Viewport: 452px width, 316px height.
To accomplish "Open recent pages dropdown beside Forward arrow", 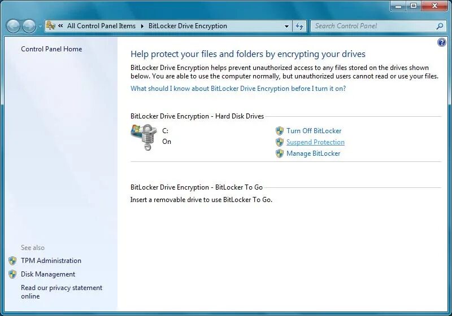I will [x=40, y=26].
